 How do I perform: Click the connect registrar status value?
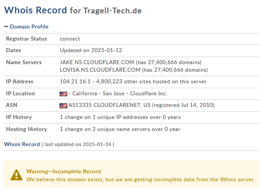tap(70, 39)
